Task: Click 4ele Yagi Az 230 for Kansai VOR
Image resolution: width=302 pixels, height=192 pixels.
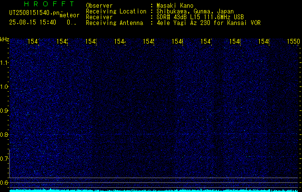Action: [x=208, y=23]
